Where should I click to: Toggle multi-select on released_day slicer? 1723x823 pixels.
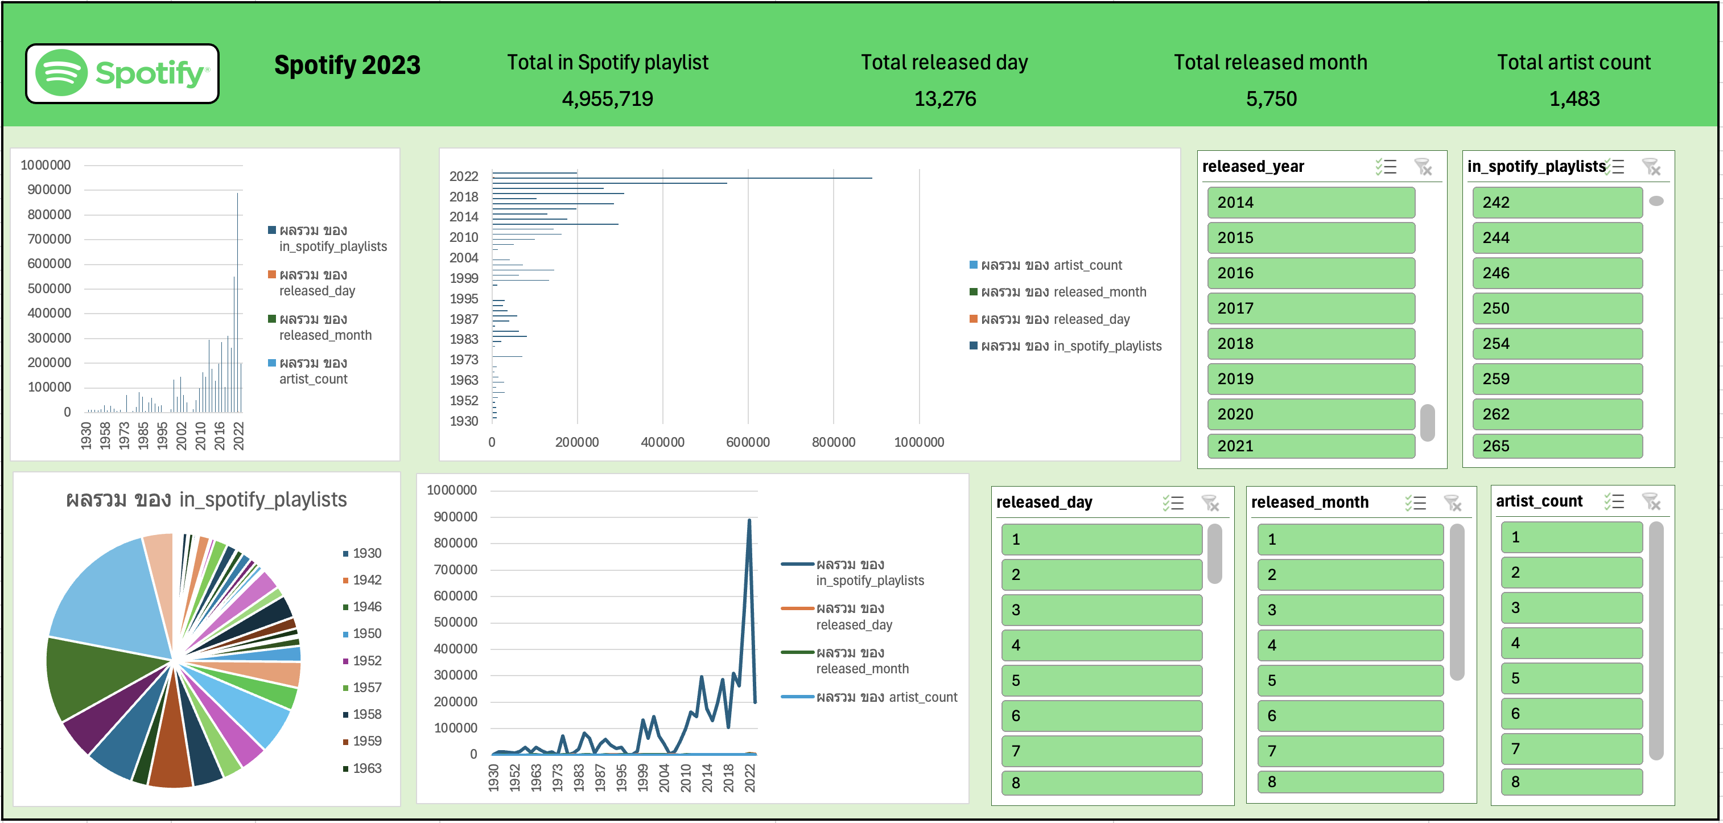tap(1173, 503)
